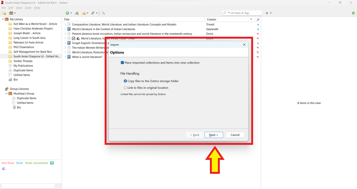357x189 pixels.
Task: Click the purple writing-hand tag icon
Action: pos(4,168)
